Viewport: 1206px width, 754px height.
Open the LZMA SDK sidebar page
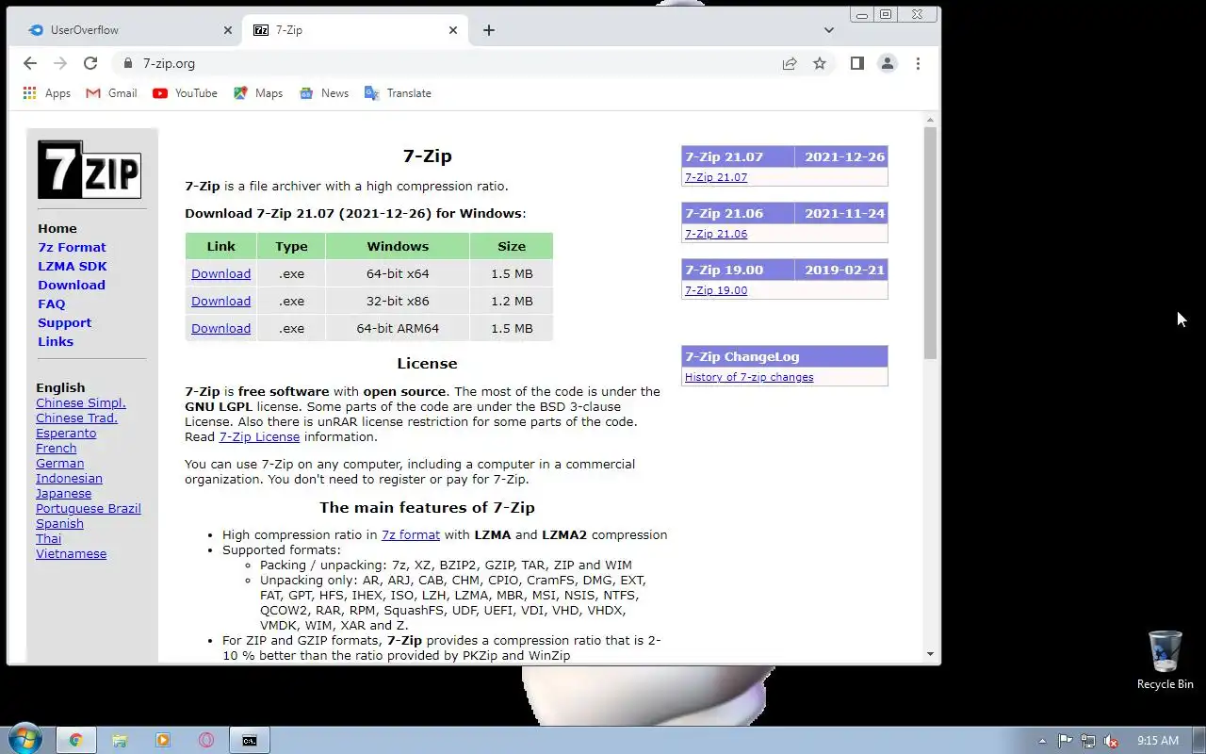(73, 266)
